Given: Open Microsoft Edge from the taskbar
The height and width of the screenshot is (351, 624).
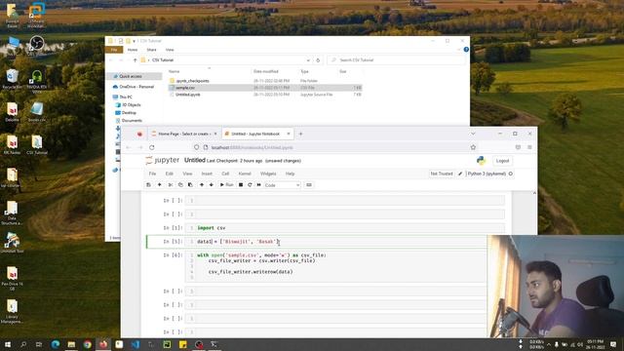Looking at the screenshot, I should (x=56, y=344).
